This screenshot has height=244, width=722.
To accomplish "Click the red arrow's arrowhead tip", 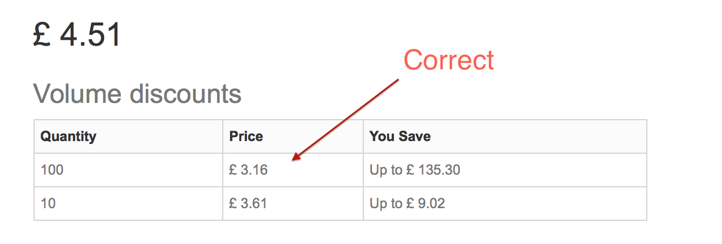I will (x=294, y=158).
